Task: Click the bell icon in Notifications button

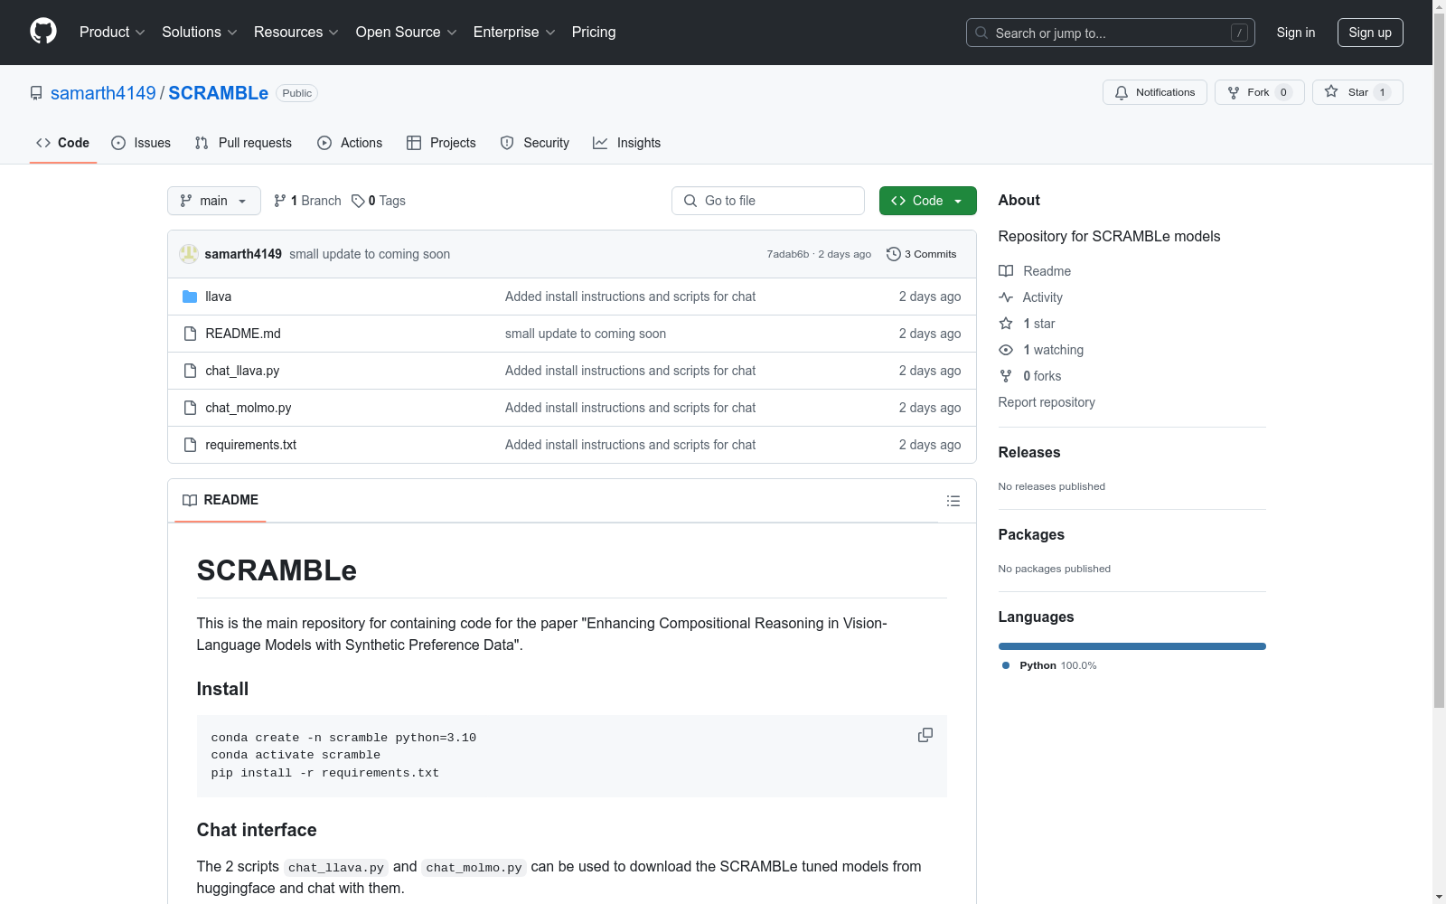Action: click(x=1122, y=92)
